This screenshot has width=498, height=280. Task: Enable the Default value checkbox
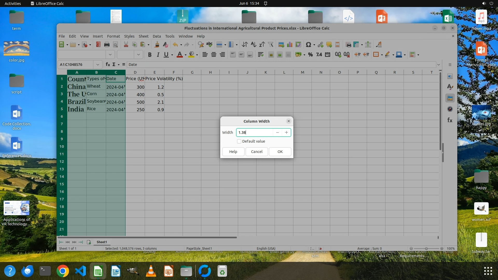click(x=239, y=141)
